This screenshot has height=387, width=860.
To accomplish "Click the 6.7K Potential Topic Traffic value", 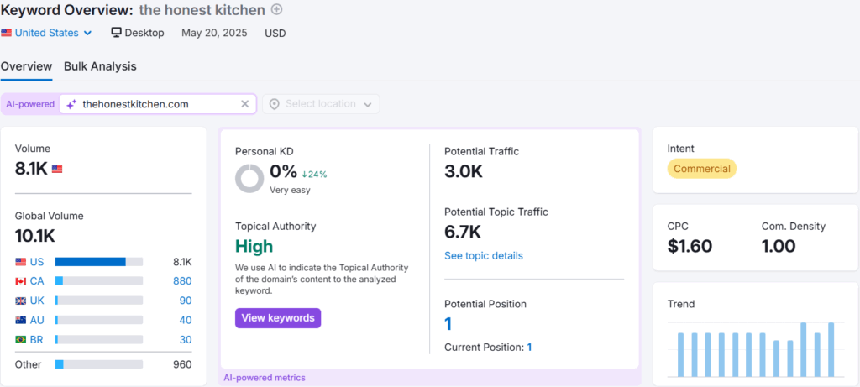I will [x=463, y=232].
